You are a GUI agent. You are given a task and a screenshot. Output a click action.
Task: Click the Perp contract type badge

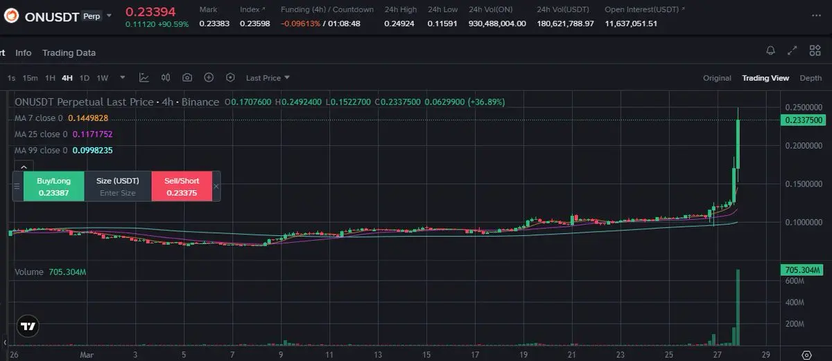[91, 16]
